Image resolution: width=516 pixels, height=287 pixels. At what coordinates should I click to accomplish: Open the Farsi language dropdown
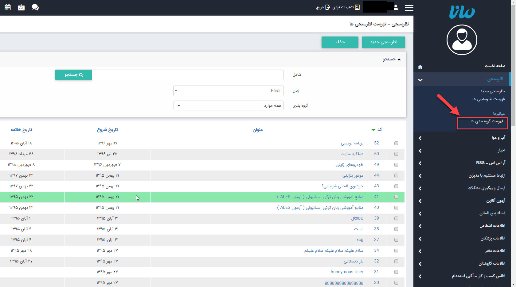pos(228,91)
